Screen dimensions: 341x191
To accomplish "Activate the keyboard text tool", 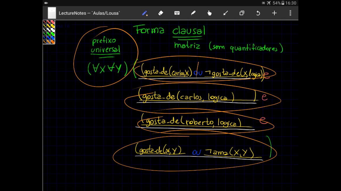I will (x=177, y=13).
